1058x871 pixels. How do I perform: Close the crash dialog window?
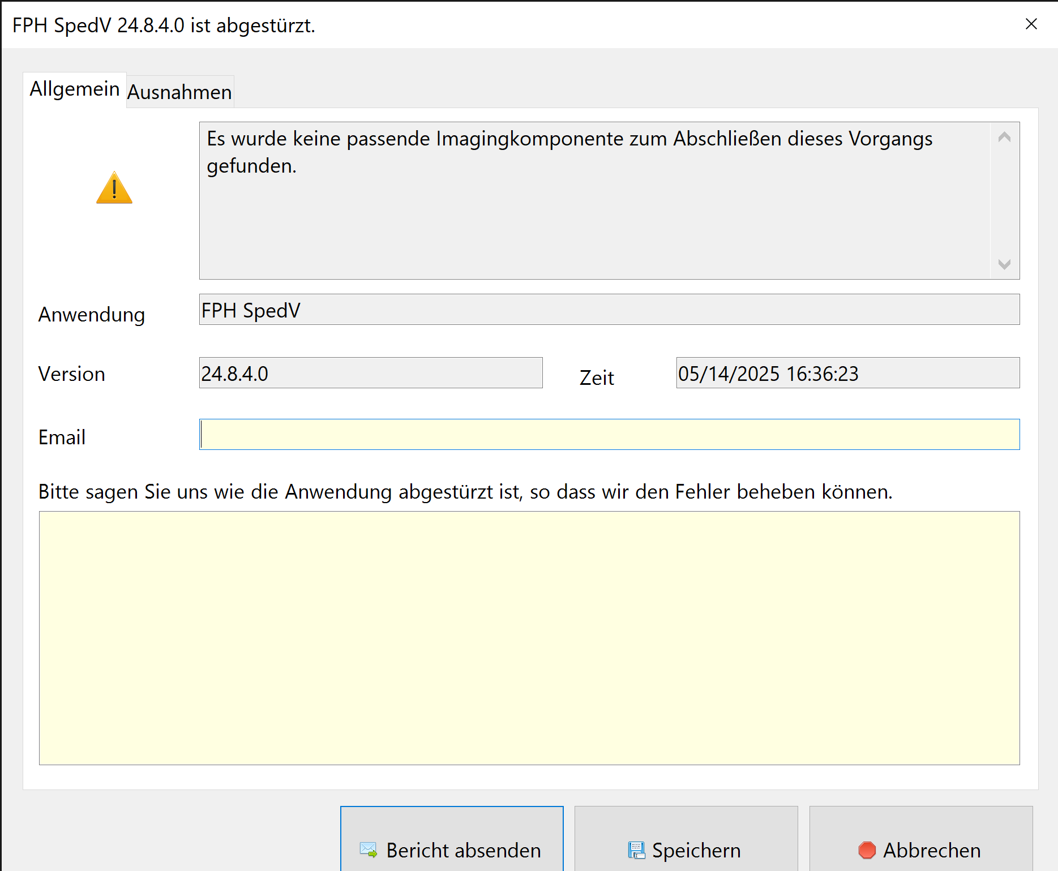pyautogui.click(x=1031, y=24)
